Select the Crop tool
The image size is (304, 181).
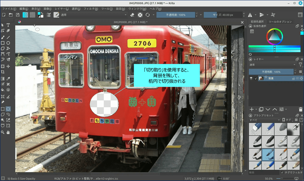pos(3,72)
